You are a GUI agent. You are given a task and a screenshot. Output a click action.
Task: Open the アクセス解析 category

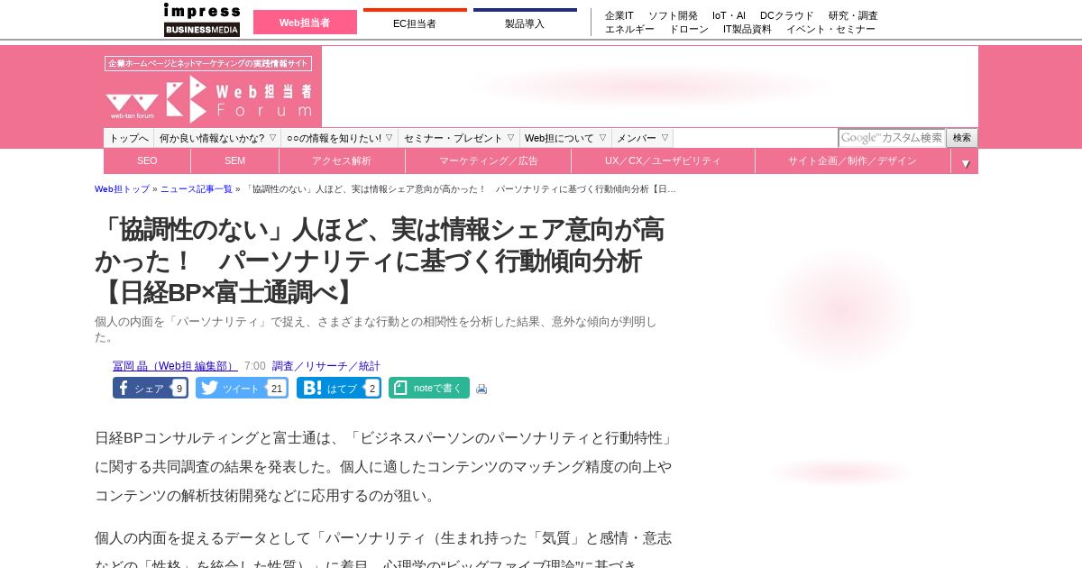pyautogui.click(x=342, y=161)
